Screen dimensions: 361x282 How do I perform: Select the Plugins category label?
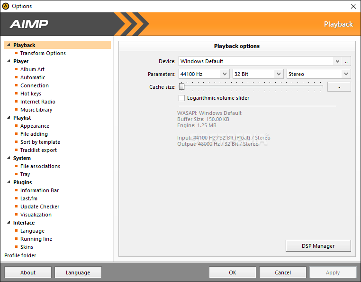pyautogui.click(x=23, y=182)
